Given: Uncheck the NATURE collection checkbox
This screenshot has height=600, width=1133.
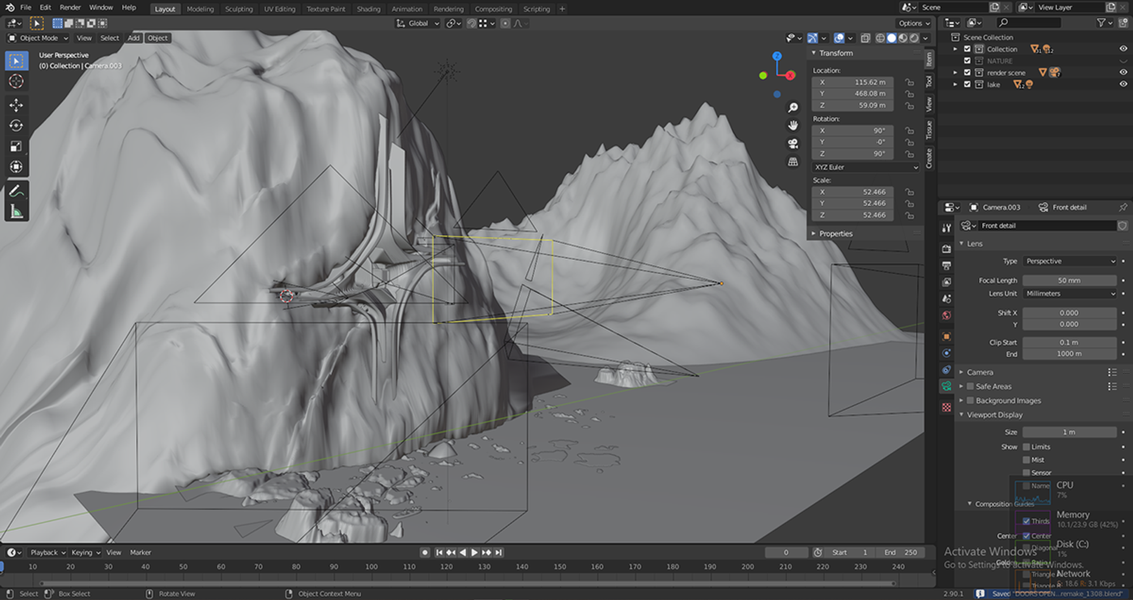Looking at the screenshot, I should (968, 61).
